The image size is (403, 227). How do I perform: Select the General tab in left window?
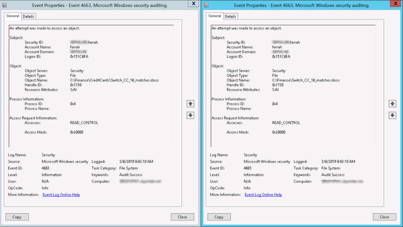[x=12, y=16]
